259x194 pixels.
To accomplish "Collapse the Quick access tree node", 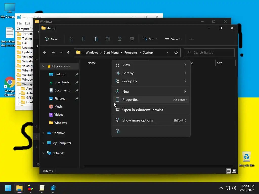I will click(x=43, y=66).
